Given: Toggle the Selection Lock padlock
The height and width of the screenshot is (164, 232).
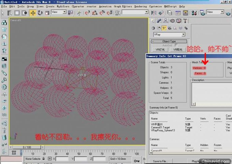Looking at the screenshot, I should pyautogui.click(x=44, y=159).
